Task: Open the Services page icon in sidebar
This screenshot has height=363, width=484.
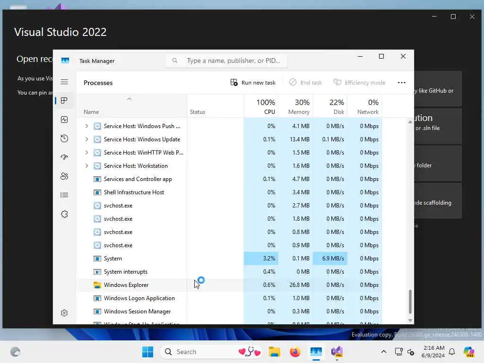Action: tap(64, 214)
